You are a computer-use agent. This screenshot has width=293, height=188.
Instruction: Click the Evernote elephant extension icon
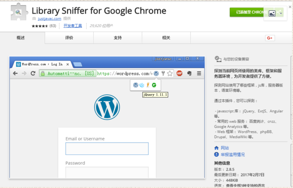tap(189, 73)
